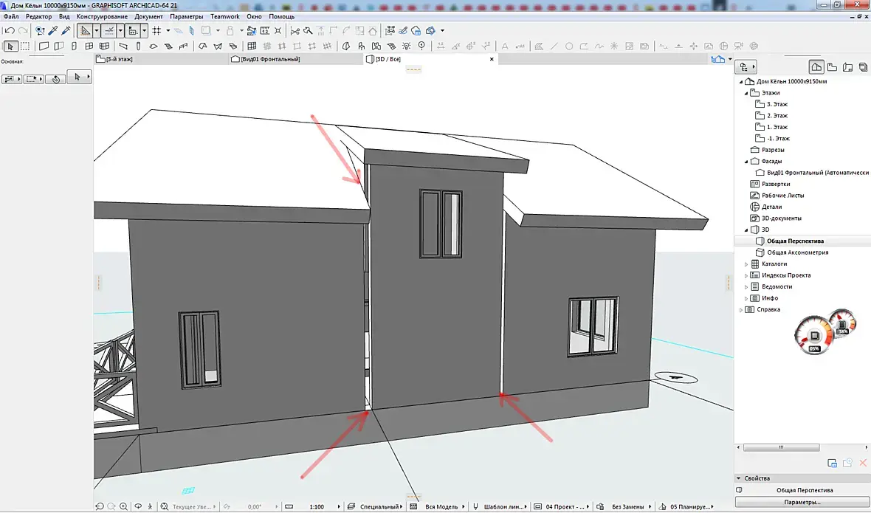
Task: Click the Orbit icon in bottom bar
Action: (x=138, y=506)
